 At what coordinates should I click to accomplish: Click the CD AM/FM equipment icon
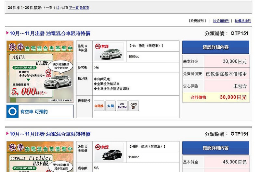tap(122, 106)
